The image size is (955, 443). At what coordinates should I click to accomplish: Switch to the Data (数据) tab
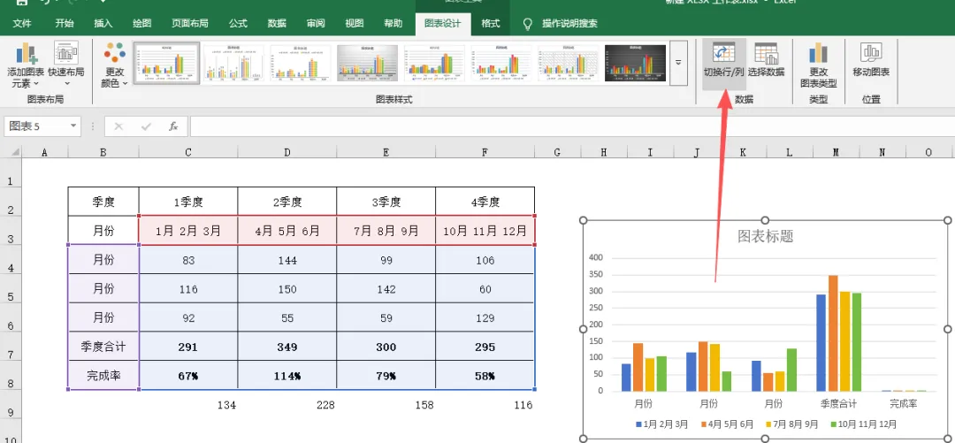pos(277,24)
